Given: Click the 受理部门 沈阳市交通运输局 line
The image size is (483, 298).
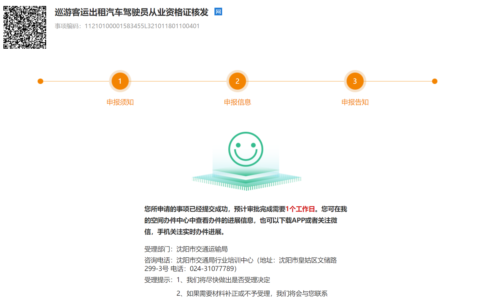Looking at the screenshot, I should click(x=186, y=249).
